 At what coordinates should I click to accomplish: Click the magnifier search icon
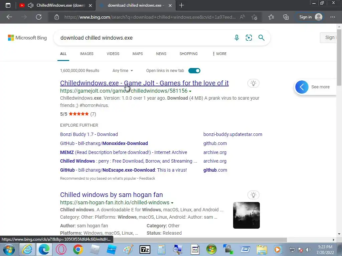[261, 38]
